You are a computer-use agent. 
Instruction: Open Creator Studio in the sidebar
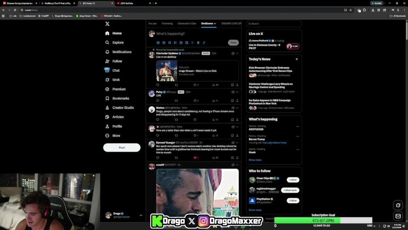point(120,108)
